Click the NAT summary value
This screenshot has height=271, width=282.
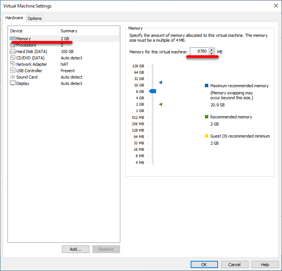(x=64, y=64)
